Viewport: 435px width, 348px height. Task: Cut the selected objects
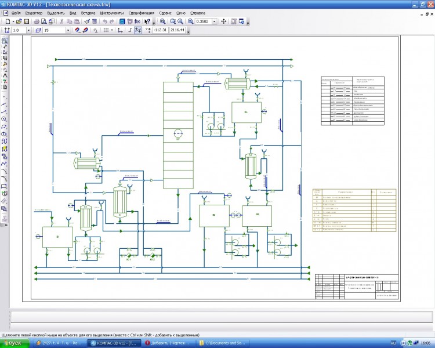[61, 21]
